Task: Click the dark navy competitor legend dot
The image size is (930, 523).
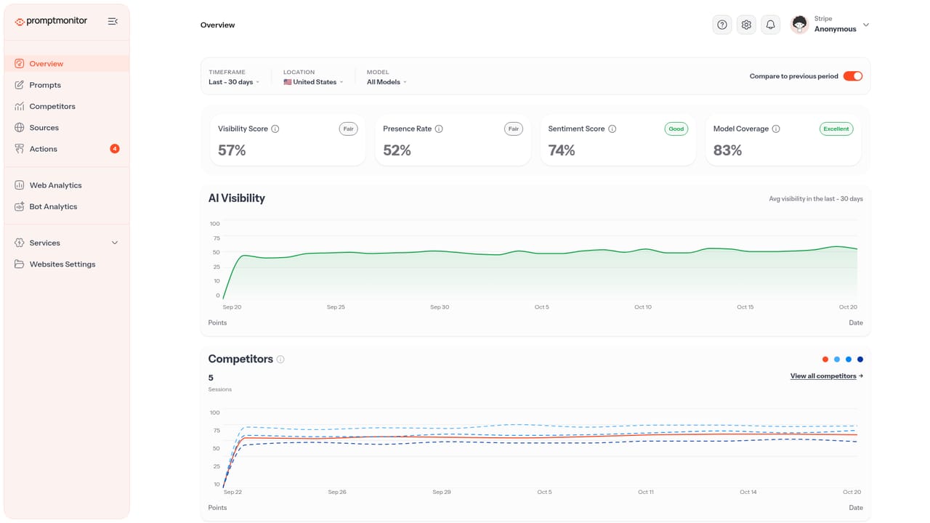Action: point(860,360)
